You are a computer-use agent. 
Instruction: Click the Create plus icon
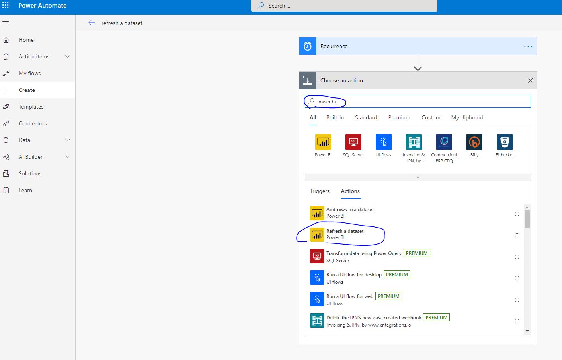point(6,90)
